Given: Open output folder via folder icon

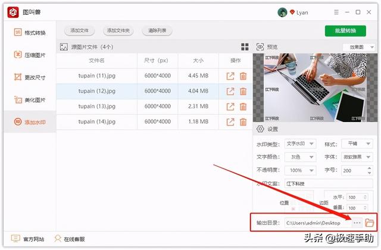Looking at the screenshot, I should pyautogui.click(x=370, y=223).
